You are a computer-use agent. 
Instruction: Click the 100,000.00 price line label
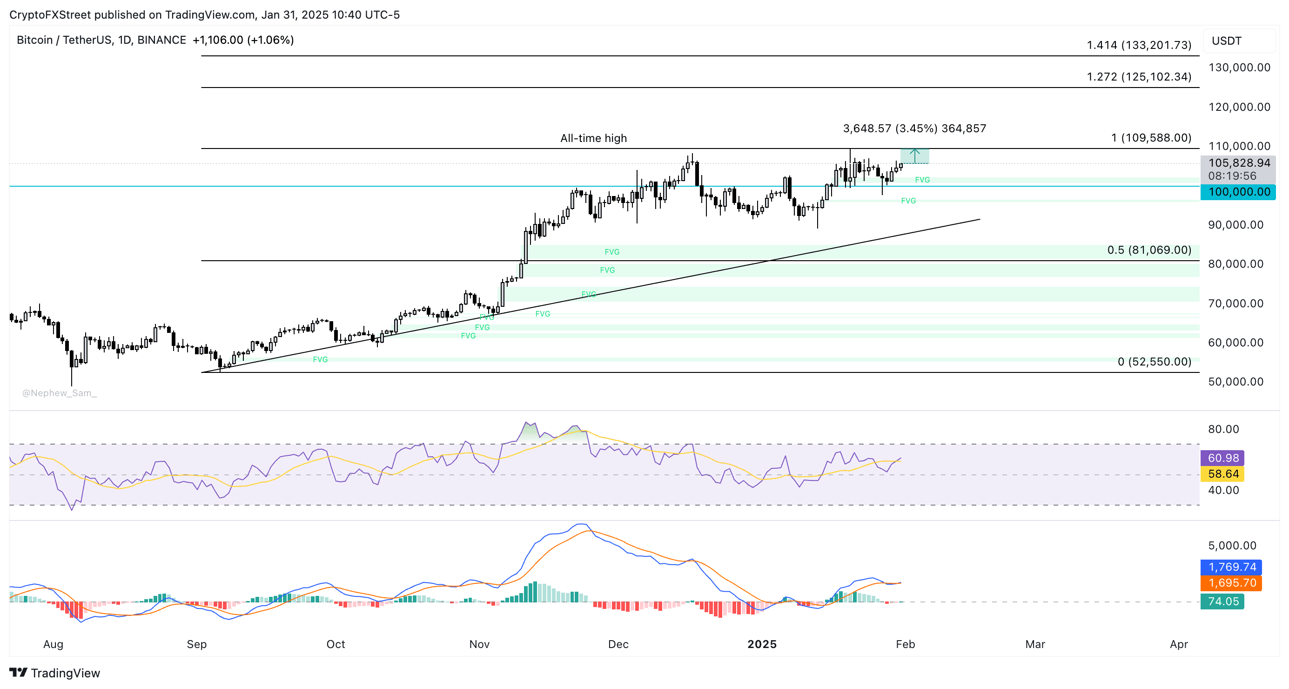(x=1238, y=192)
